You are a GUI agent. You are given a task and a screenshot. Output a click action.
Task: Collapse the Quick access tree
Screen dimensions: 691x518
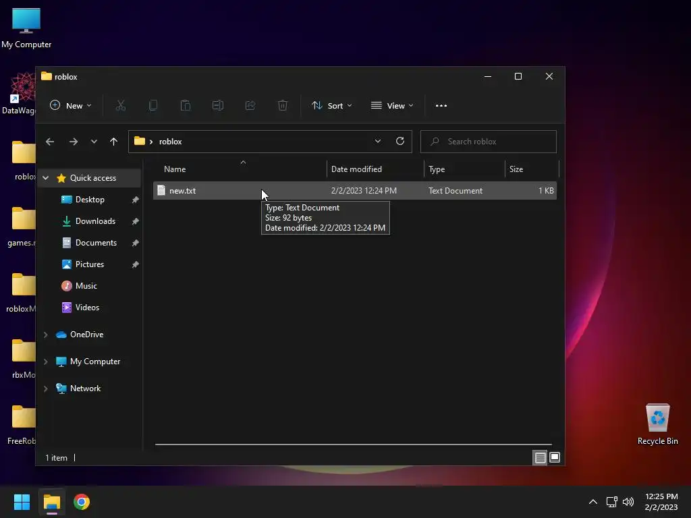coord(45,178)
